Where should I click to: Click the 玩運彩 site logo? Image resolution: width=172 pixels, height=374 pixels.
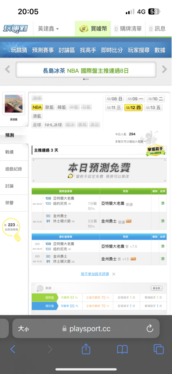(15, 29)
